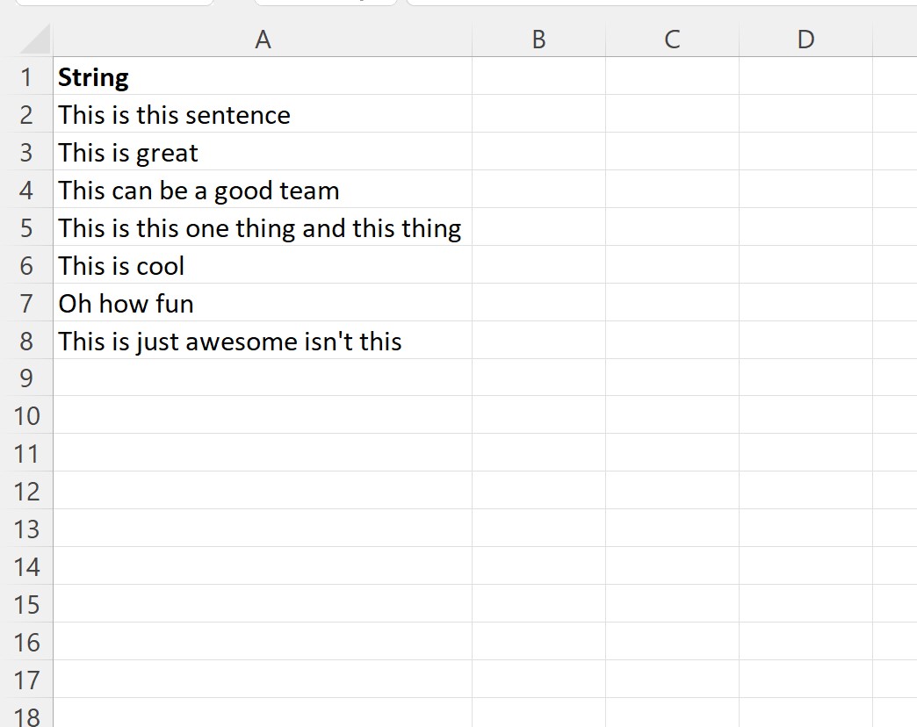
Task: Select cell with This is this sentence
Action: point(263,114)
